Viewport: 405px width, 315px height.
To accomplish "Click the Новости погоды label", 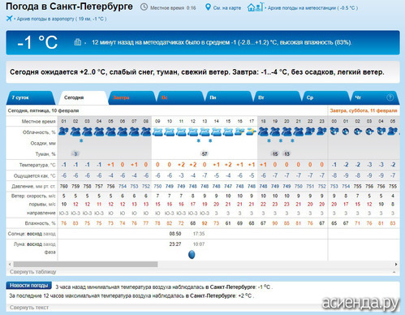I will coord(29,286).
